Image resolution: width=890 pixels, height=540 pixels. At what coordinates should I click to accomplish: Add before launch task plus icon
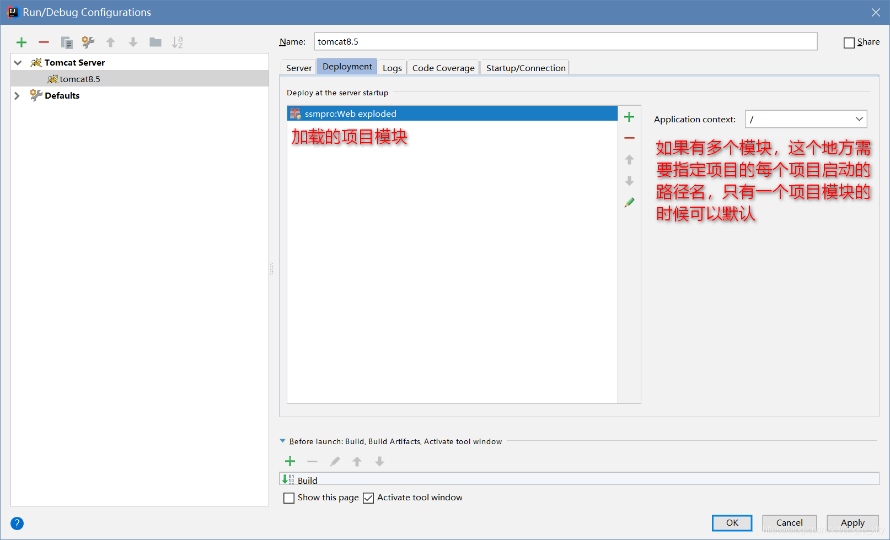coord(290,461)
